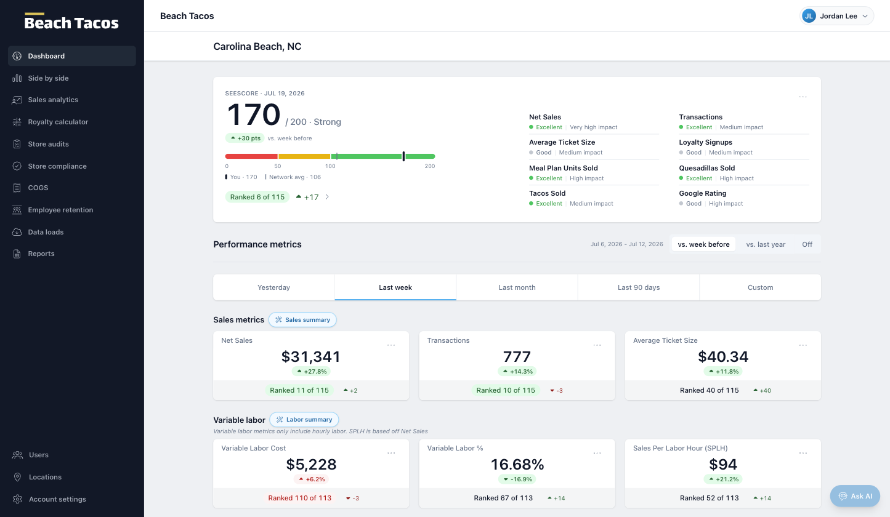Click the Locations pin icon
The image size is (890, 517).
coord(17,477)
